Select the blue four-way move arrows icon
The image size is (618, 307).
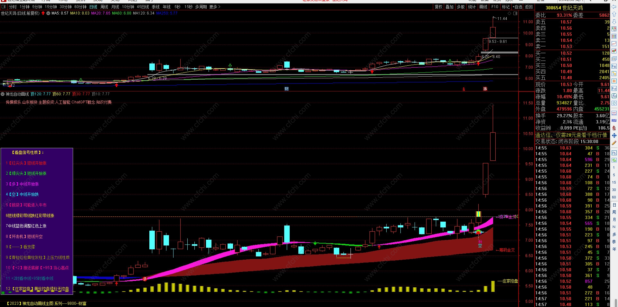[614, 135]
